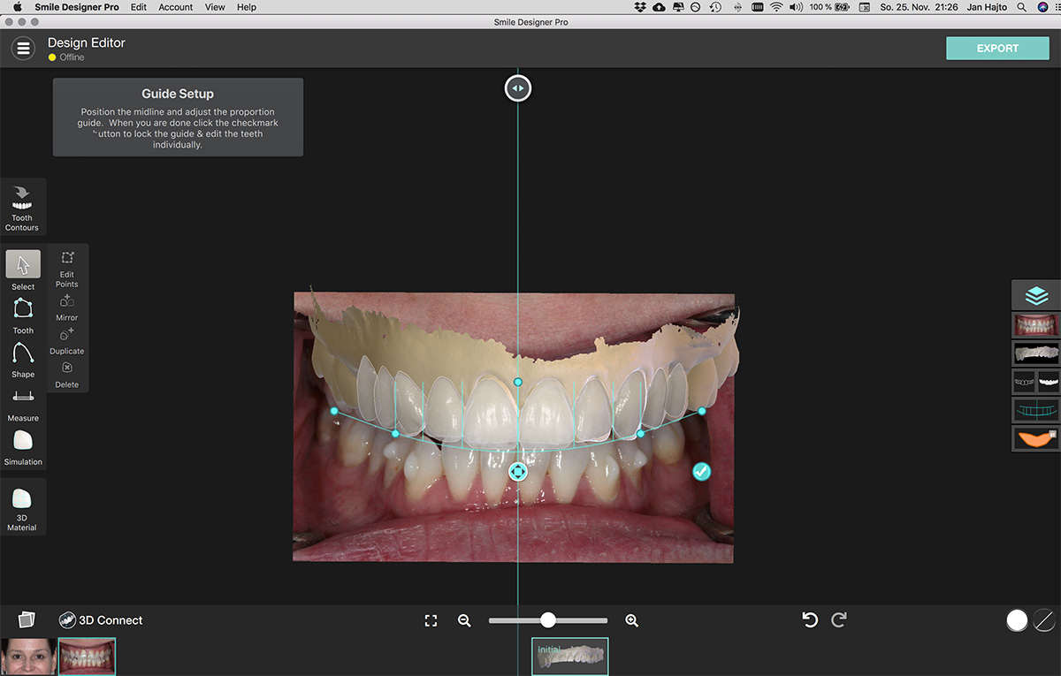Click the midline horizontal move handle

pyautogui.click(x=518, y=88)
